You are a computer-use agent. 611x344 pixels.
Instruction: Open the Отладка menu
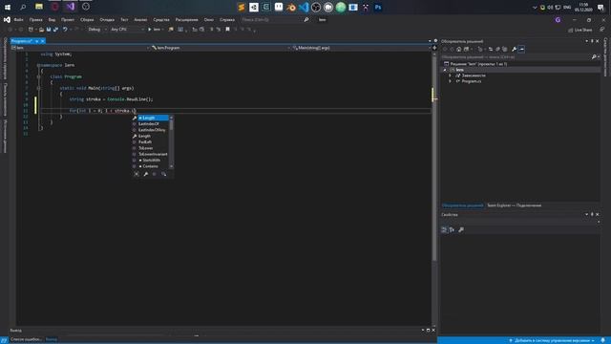[107, 19]
